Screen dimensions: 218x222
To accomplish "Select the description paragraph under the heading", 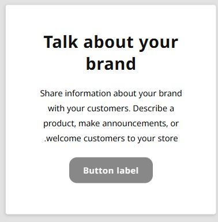I will coord(111,116).
